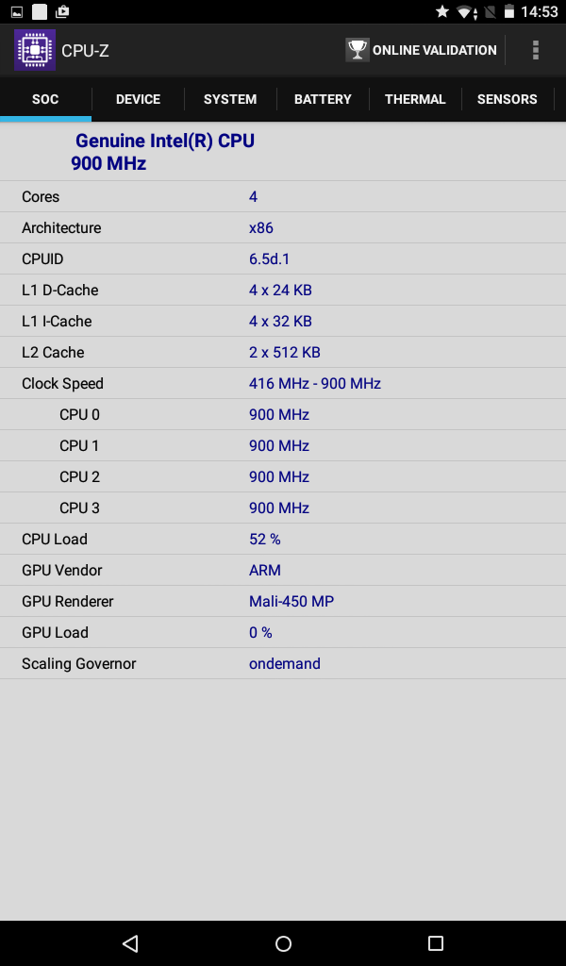566x966 pixels.
Task: Tap the Scaling Governor row
Action: (283, 663)
